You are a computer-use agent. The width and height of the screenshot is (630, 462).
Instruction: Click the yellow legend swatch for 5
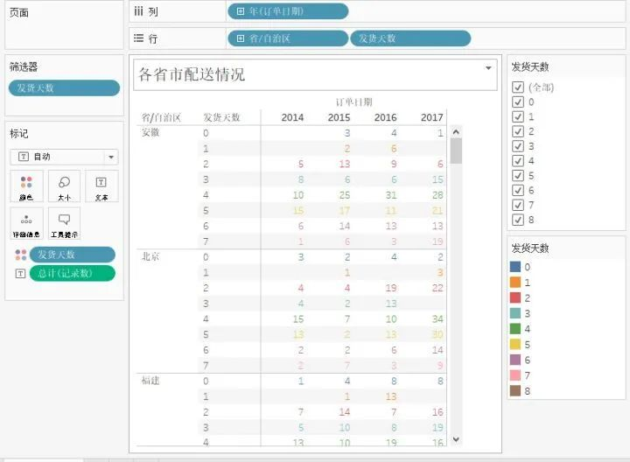(515, 344)
